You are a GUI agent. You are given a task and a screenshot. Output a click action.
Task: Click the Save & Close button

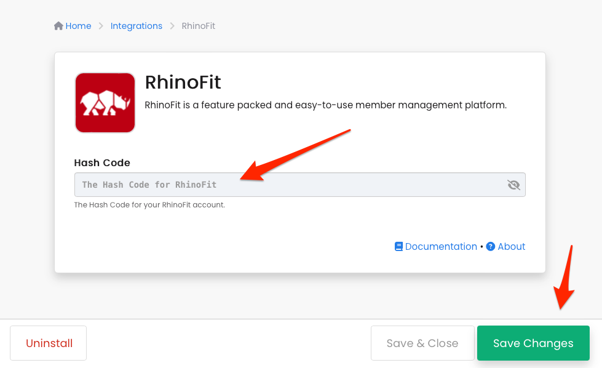point(422,343)
